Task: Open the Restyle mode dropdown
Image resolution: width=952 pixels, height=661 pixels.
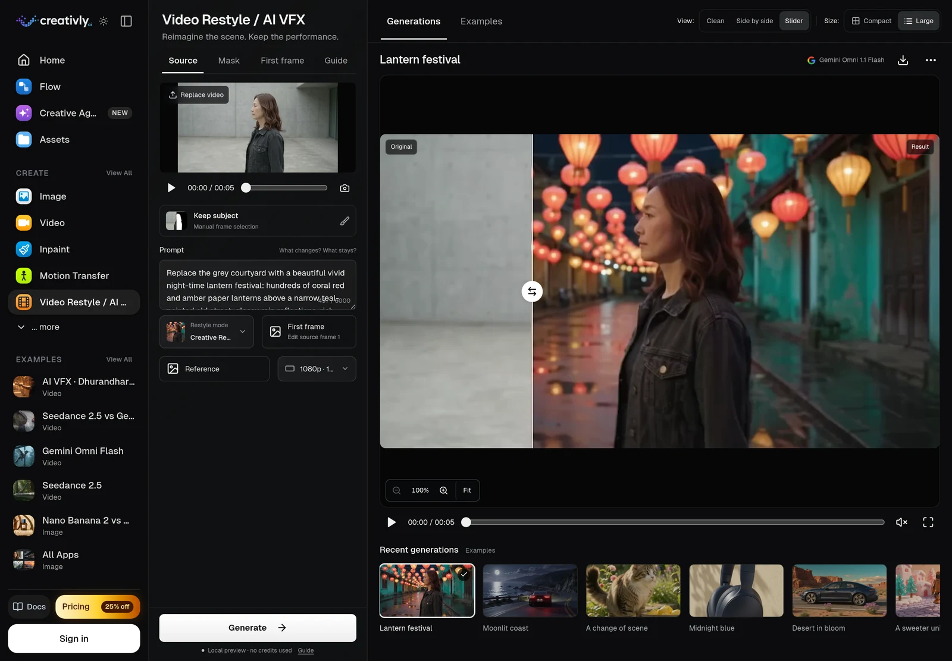Action: (206, 331)
